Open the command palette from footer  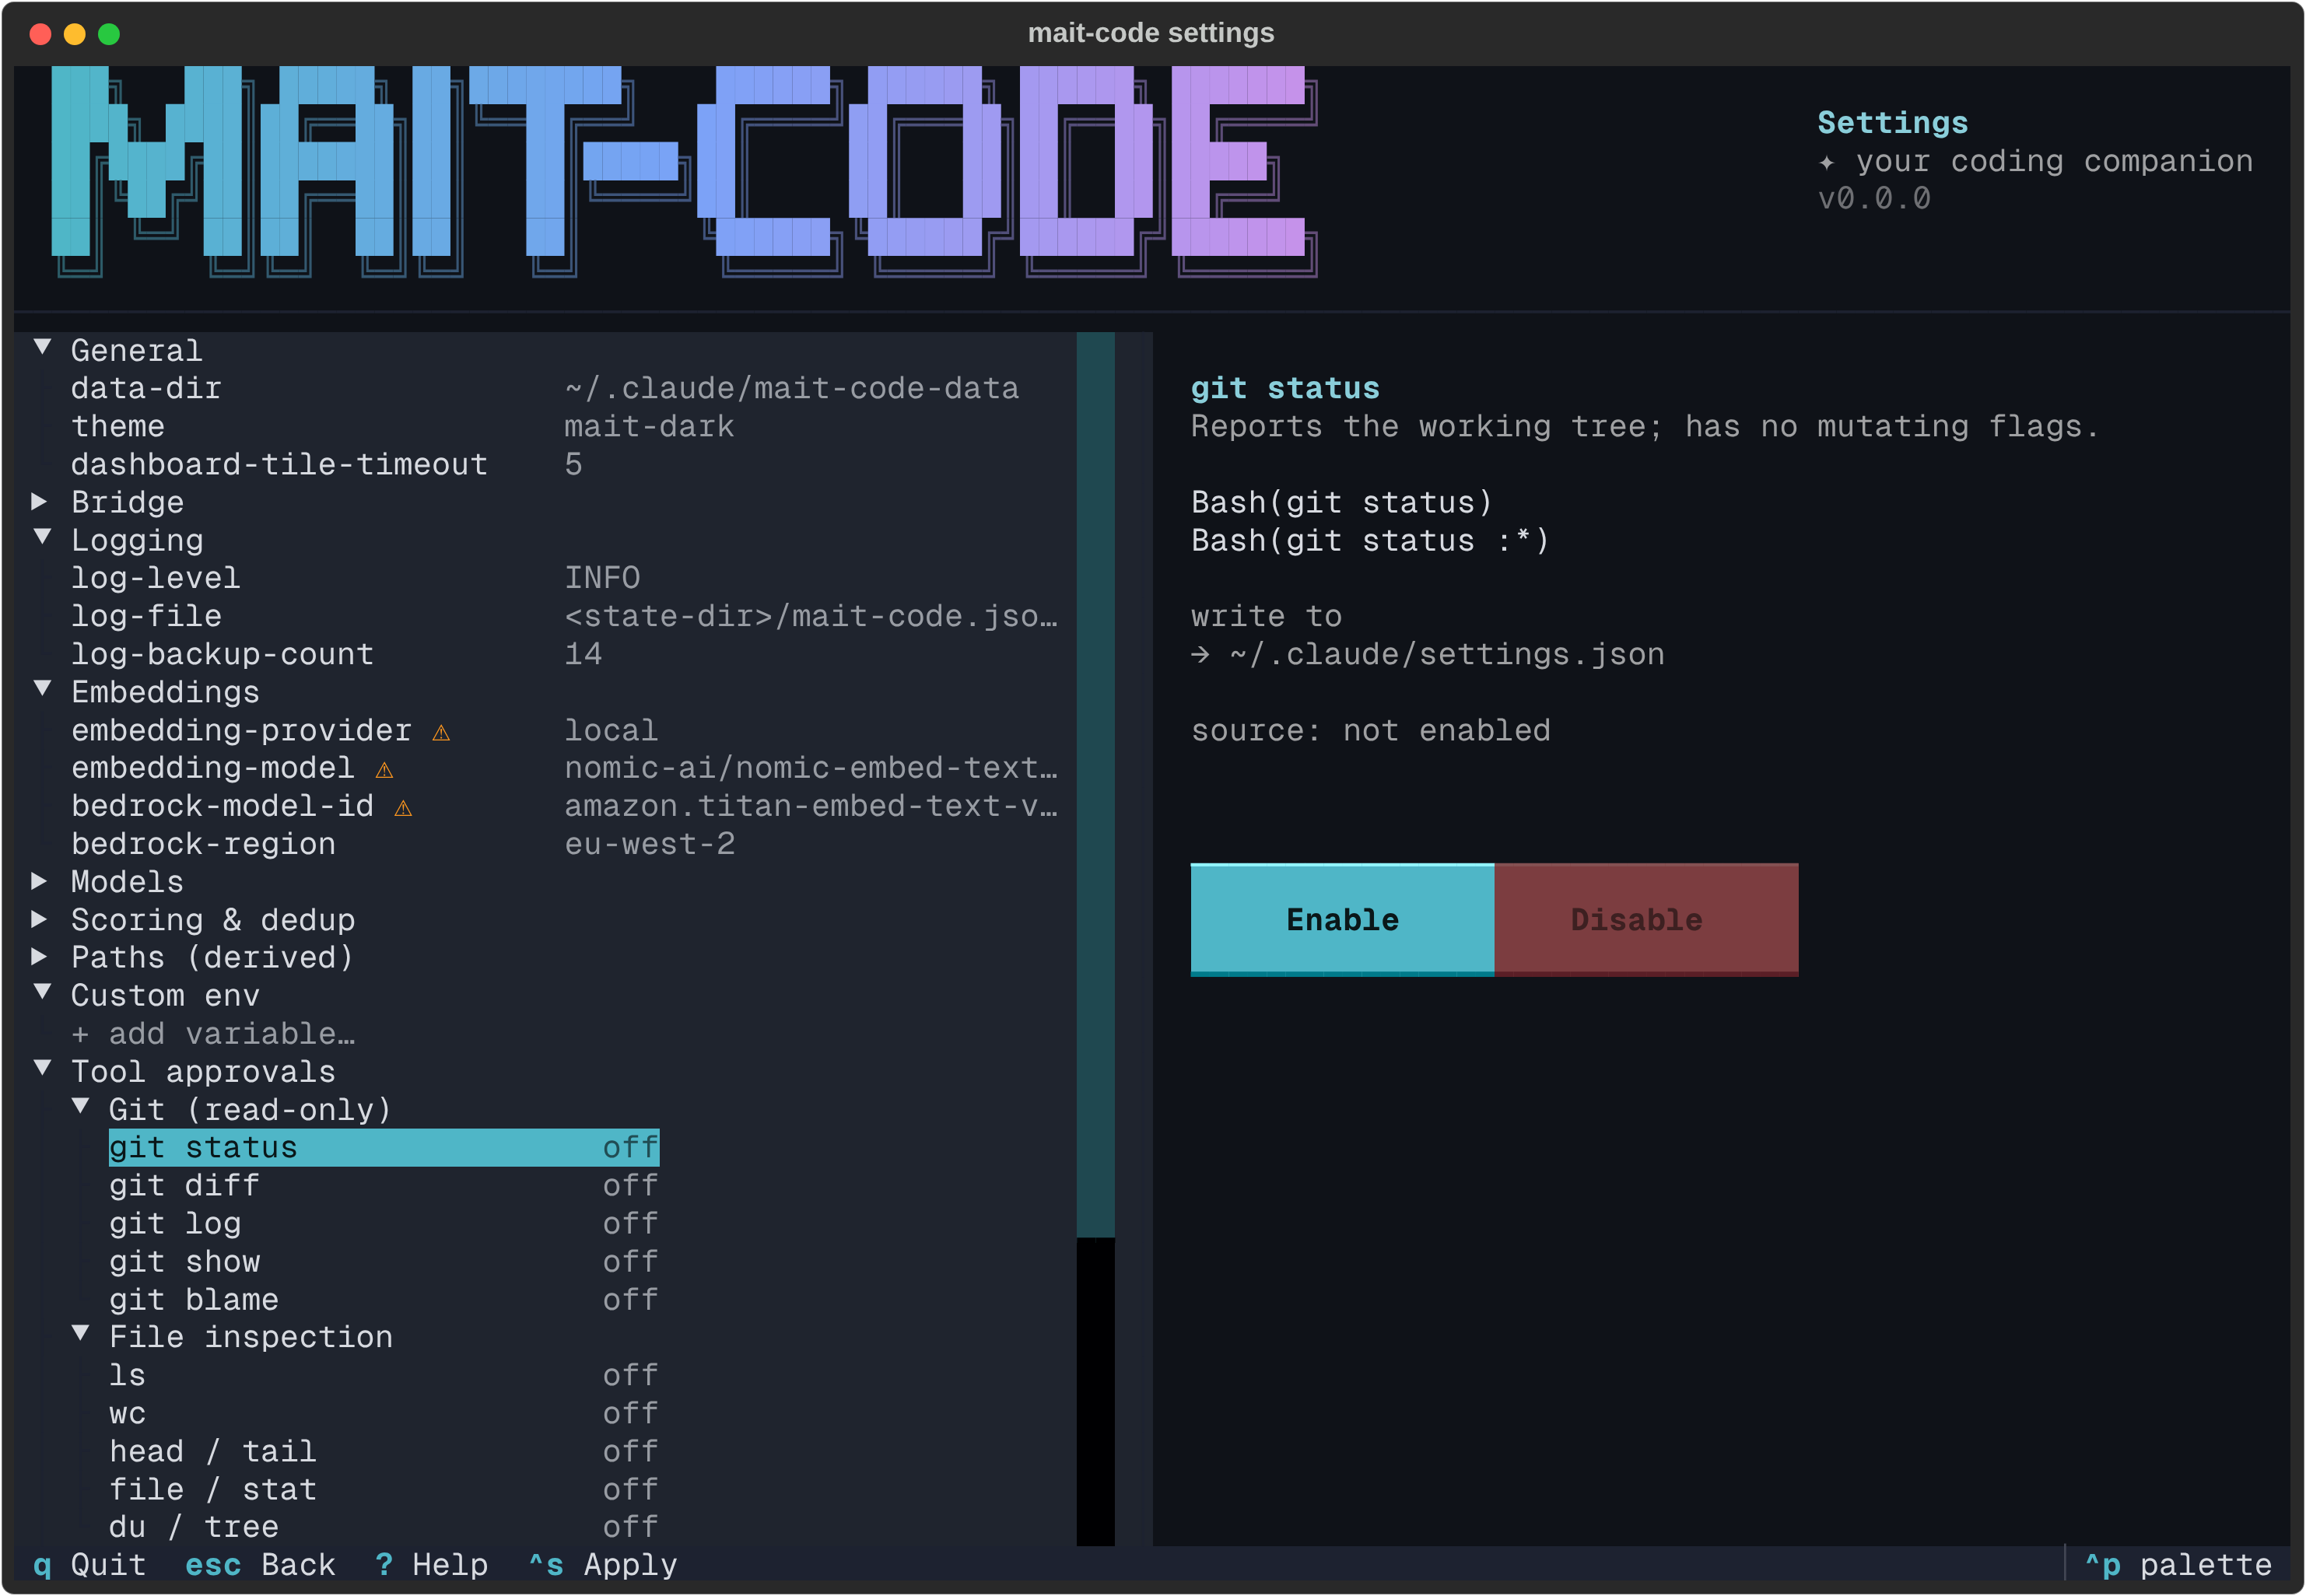(2178, 1566)
